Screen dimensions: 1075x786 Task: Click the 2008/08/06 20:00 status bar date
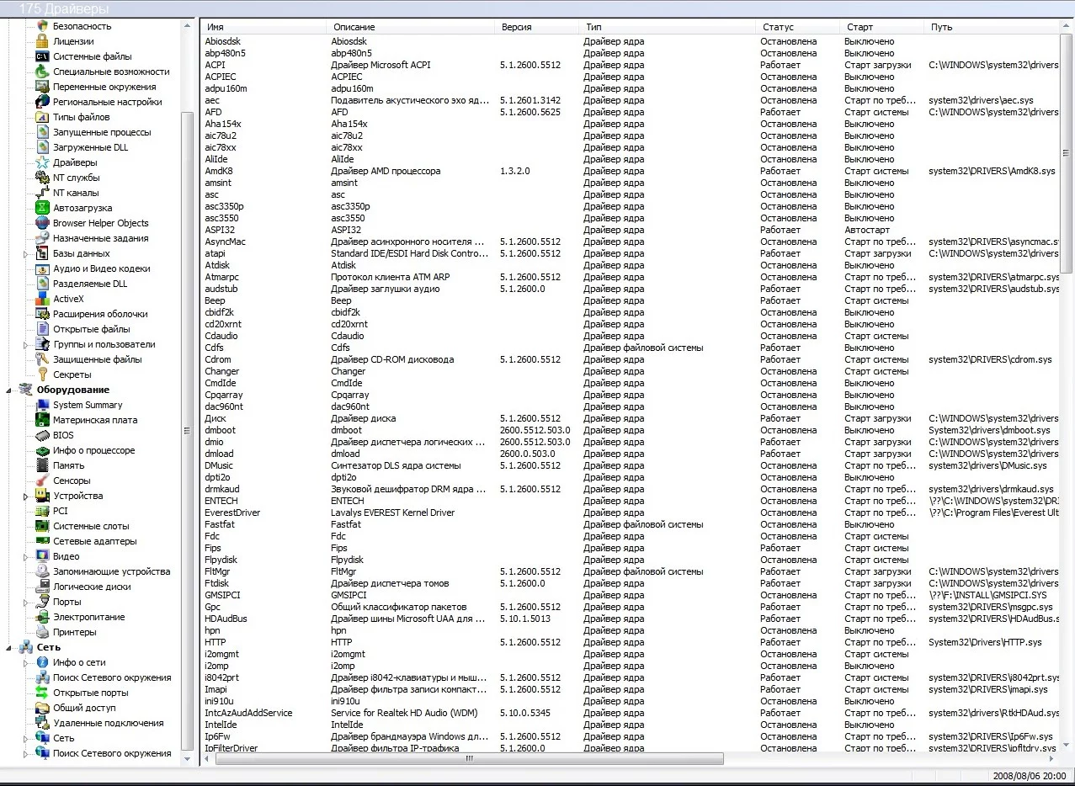click(x=1029, y=776)
